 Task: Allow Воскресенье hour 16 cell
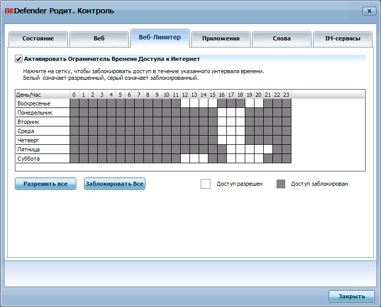(222, 103)
